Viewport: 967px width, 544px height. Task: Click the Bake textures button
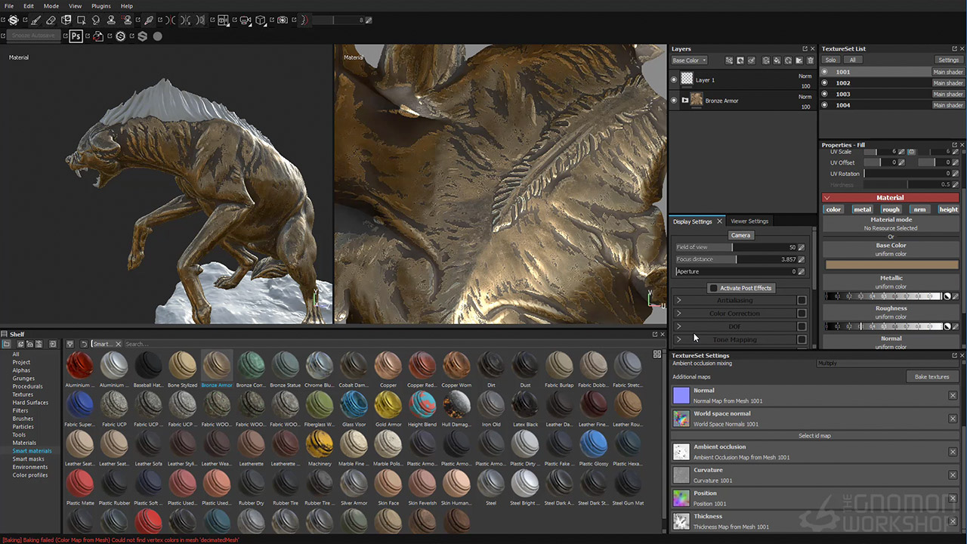click(931, 376)
